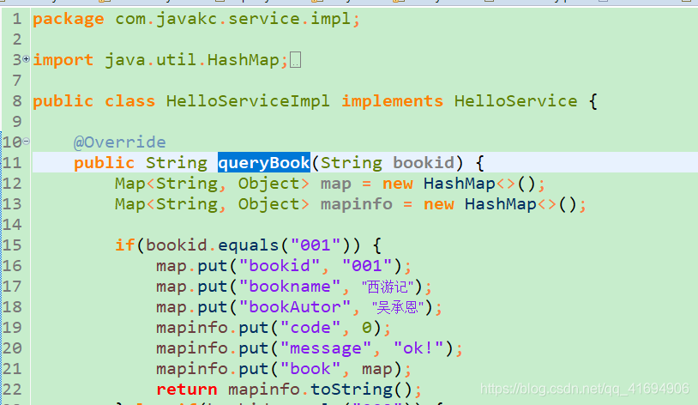Click the package keyword on line 1
This screenshot has height=405, width=698.
(x=68, y=19)
